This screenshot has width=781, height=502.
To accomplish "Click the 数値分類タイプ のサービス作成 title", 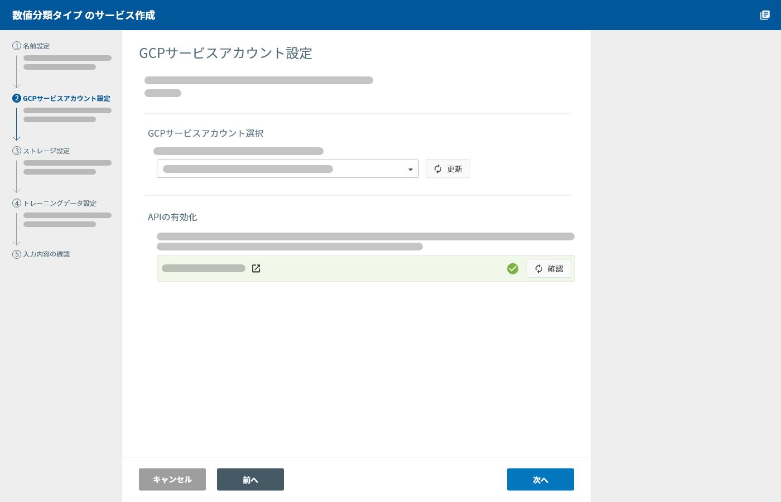I will coord(84,15).
